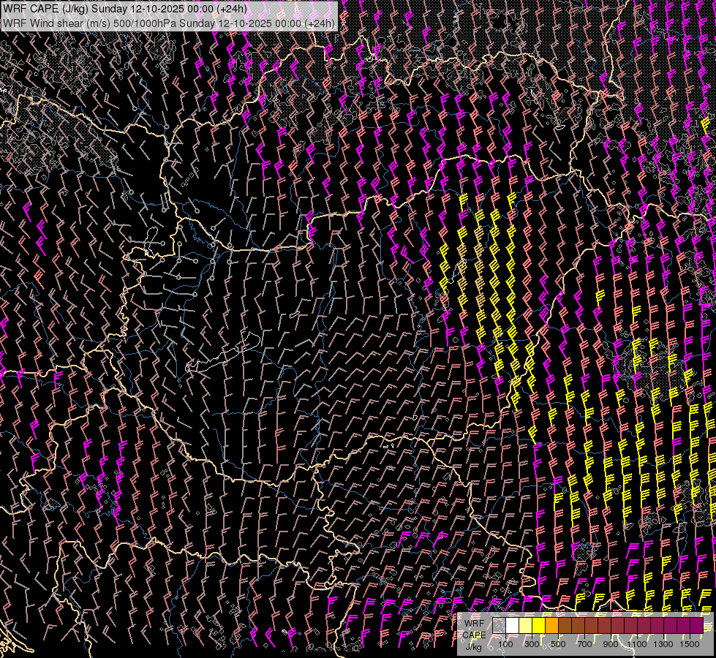
Task: Choose the pale yellow CAPE legend swatch
Action: tap(525, 626)
